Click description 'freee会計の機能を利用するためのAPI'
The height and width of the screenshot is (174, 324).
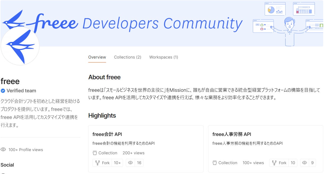[124, 143]
